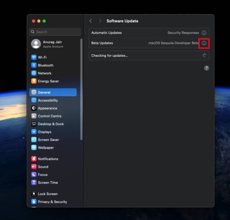Open the Control Centre icon
230x220 pixels.
click(34, 116)
